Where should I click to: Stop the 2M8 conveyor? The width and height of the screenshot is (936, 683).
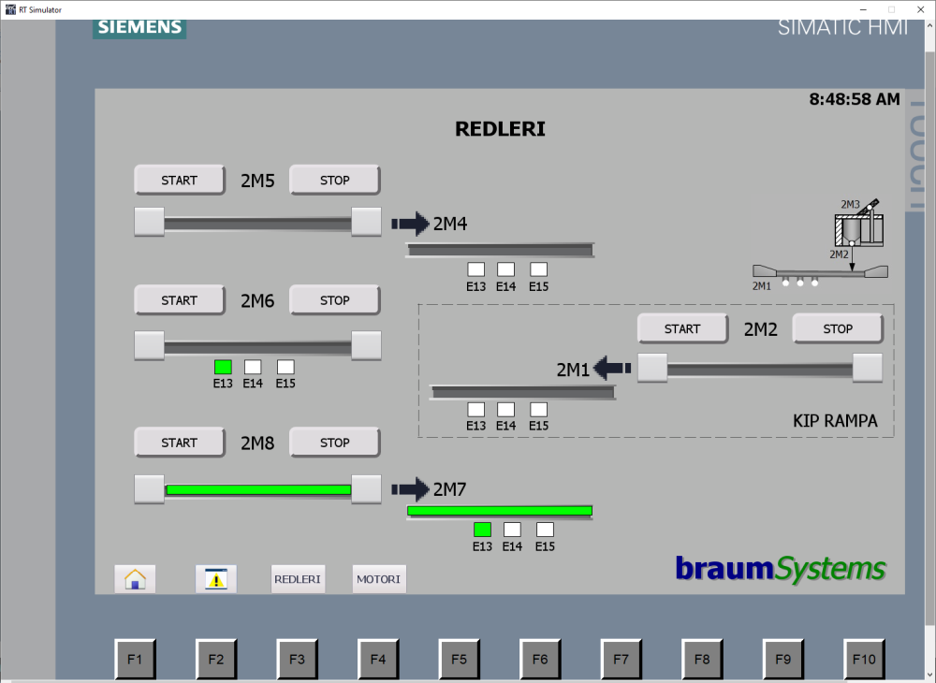[334, 443]
